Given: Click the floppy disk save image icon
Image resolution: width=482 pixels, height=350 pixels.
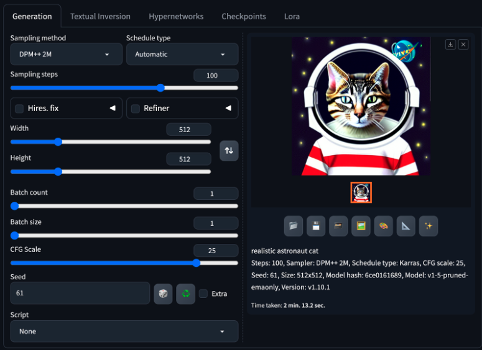Looking at the screenshot, I should point(316,226).
